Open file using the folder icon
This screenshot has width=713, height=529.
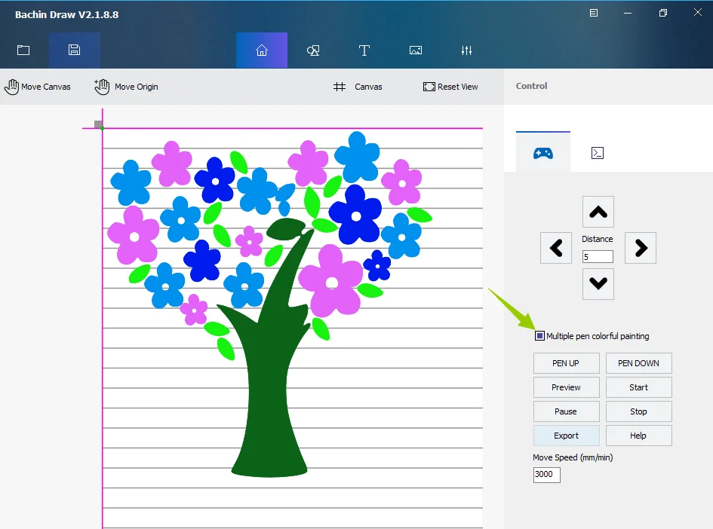(x=23, y=50)
